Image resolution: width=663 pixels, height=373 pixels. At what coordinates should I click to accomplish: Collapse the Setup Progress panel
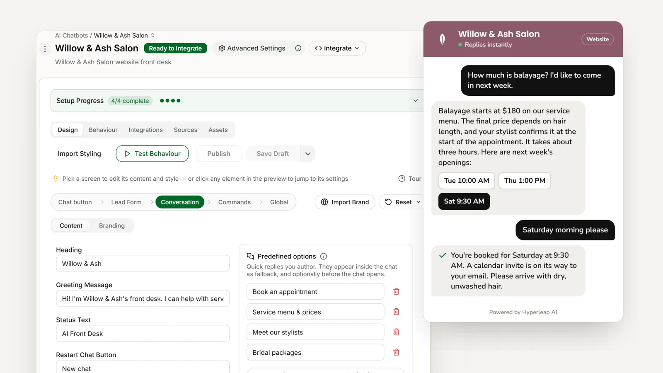tap(416, 101)
